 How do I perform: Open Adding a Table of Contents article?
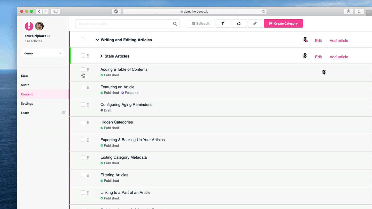124,69
